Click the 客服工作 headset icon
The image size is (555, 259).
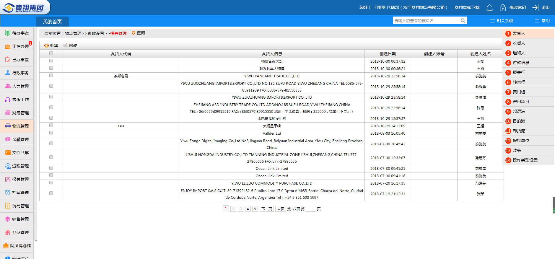(x=8, y=100)
